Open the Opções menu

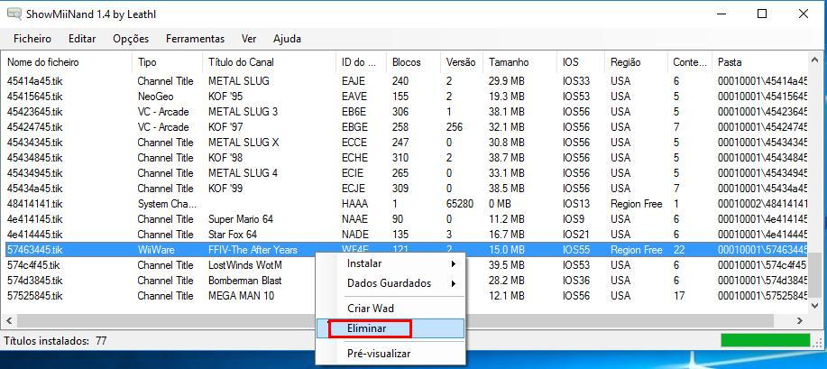click(131, 39)
